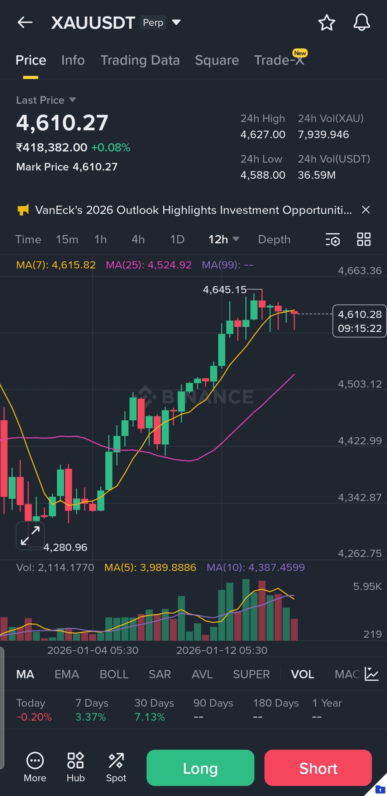Open price alert bell icon
Image resolution: width=387 pixels, height=796 pixels.
(362, 23)
